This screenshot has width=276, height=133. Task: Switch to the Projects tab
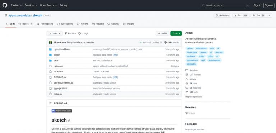pyautogui.click(x=98, y=24)
